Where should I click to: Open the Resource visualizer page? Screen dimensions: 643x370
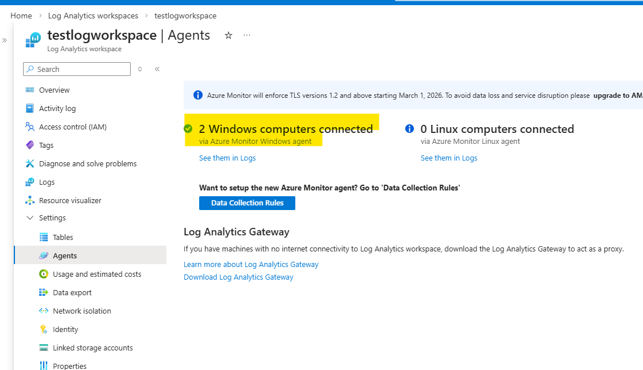[x=70, y=201]
